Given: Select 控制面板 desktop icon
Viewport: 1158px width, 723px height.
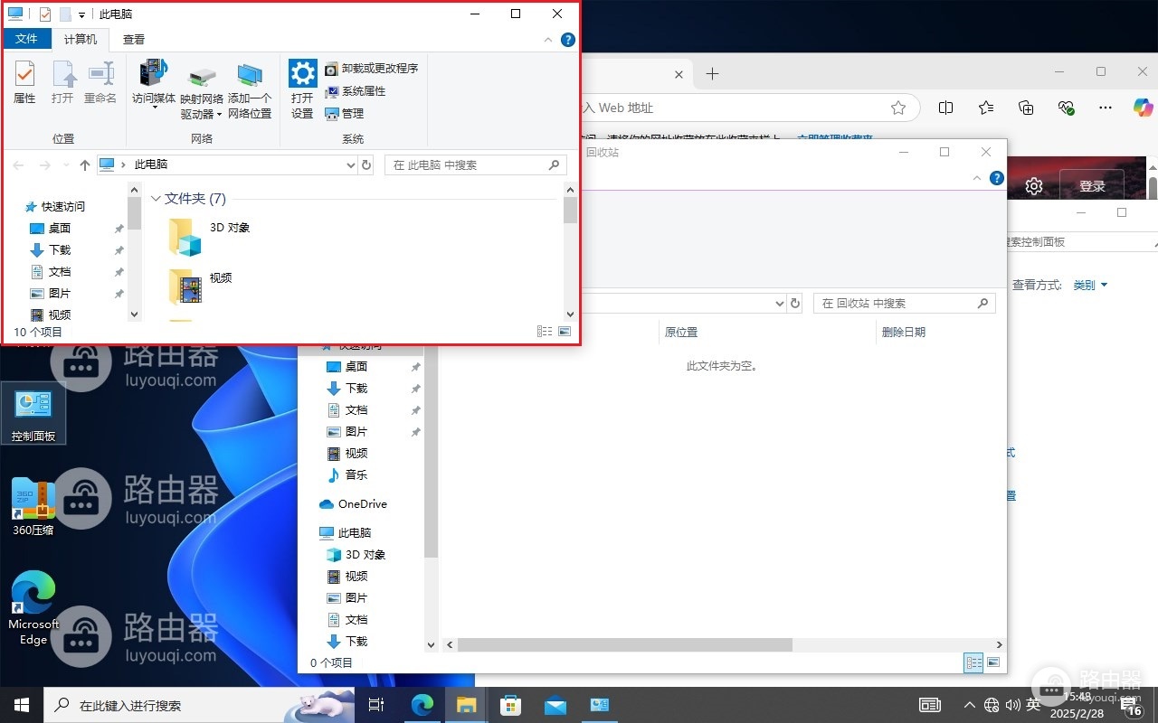Looking at the screenshot, I should pyautogui.click(x=33, y=415).
